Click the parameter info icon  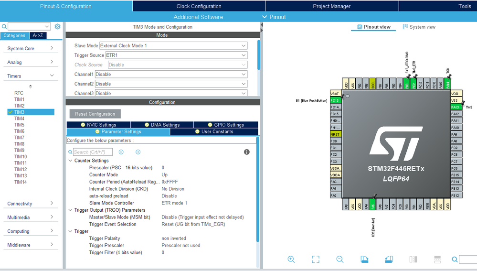click(247, 152)
